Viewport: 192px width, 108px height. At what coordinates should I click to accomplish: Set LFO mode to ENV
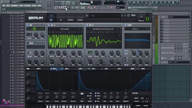pos(88,96)
